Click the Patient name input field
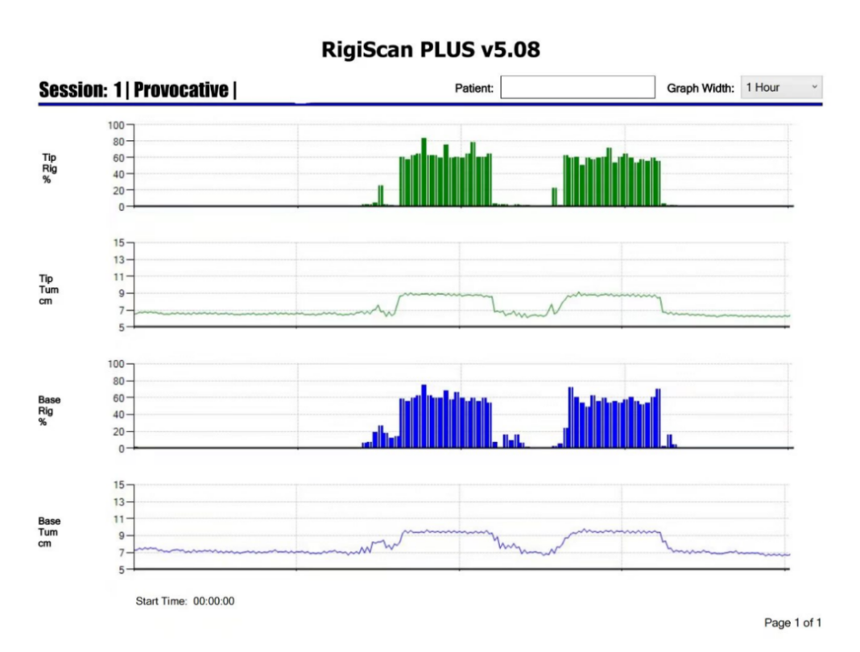Image resolution: width=860 pixels, height=652 pixels. [577, 87]
